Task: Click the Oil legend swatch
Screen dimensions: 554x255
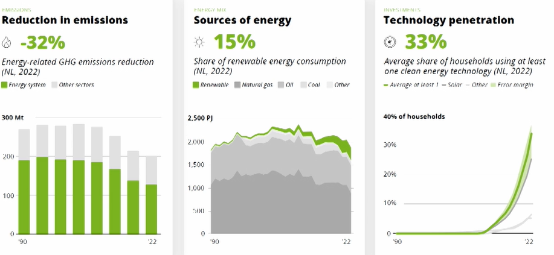Action: [282, 85]
